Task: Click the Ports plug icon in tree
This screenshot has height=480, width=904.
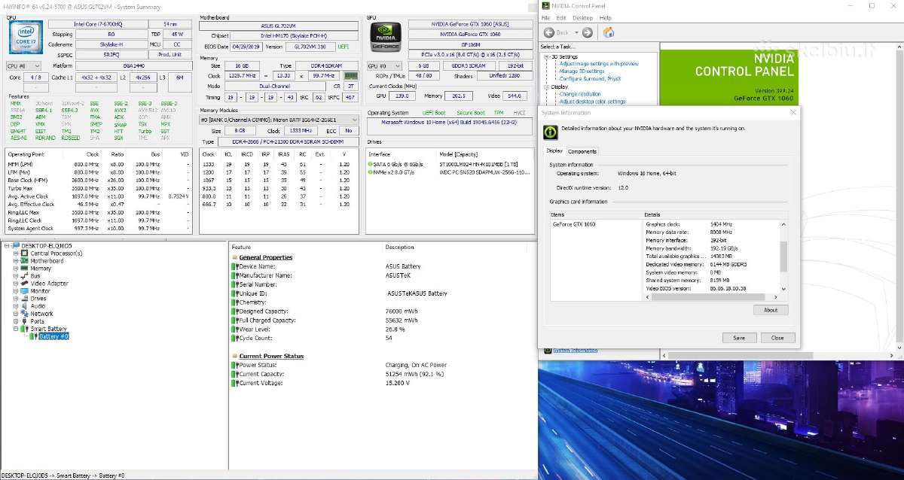Action: [25, 321]
